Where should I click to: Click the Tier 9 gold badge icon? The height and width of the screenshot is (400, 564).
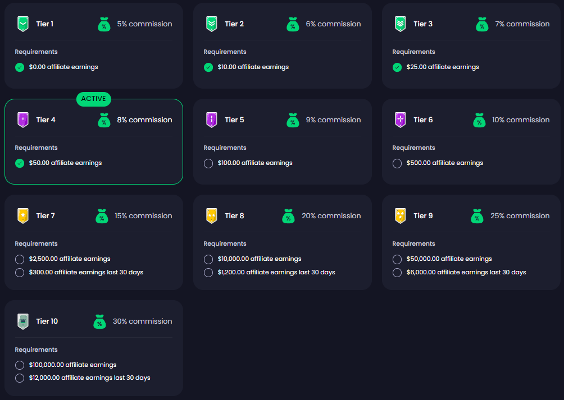(x=400, y=216)
